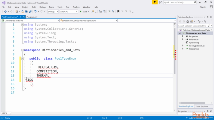Image resolution: width=214 pixels, height=120 pixels.
Task: Click the account avatar icon next to Sign in
Action: 211,7
